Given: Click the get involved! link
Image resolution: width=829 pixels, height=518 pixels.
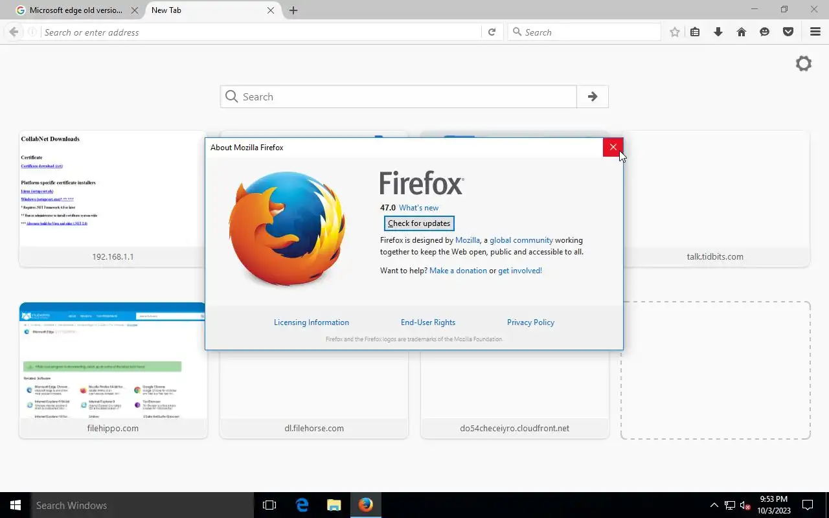Looking at the screenshot, I should (520, 271).
